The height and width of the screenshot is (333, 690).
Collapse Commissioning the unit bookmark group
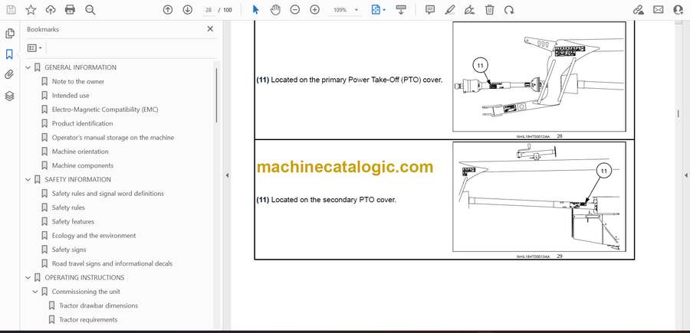[35, 292]
